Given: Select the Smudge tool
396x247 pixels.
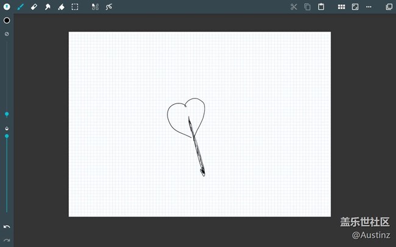Looking at the screenshot, I should (x=48, y=7).
